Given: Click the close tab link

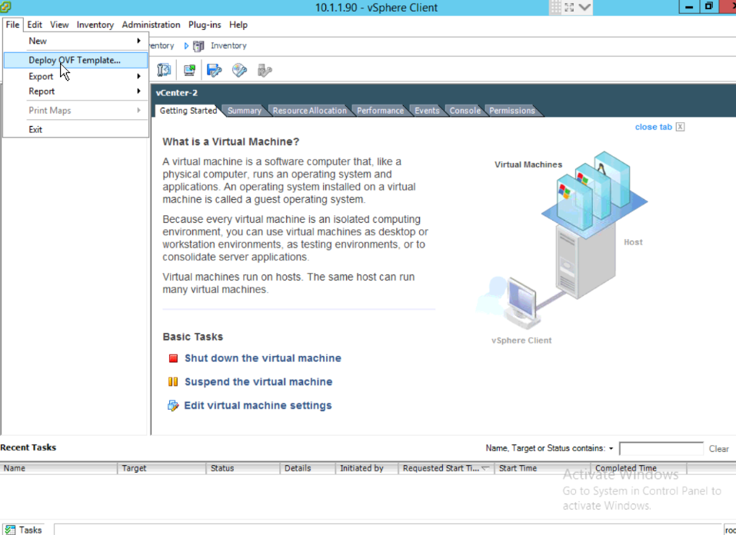Looking at the screenshot, I should click(x=654, y=127).
